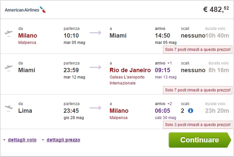Click the arrow between Lima and Milano

(95, 108)
